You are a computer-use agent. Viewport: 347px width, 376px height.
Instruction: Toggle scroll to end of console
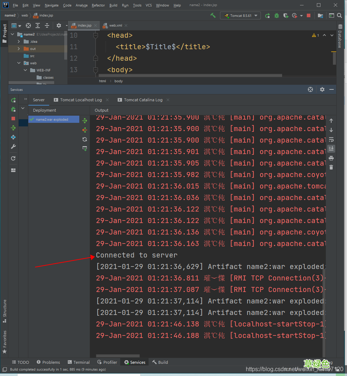[x=331, y=148]
